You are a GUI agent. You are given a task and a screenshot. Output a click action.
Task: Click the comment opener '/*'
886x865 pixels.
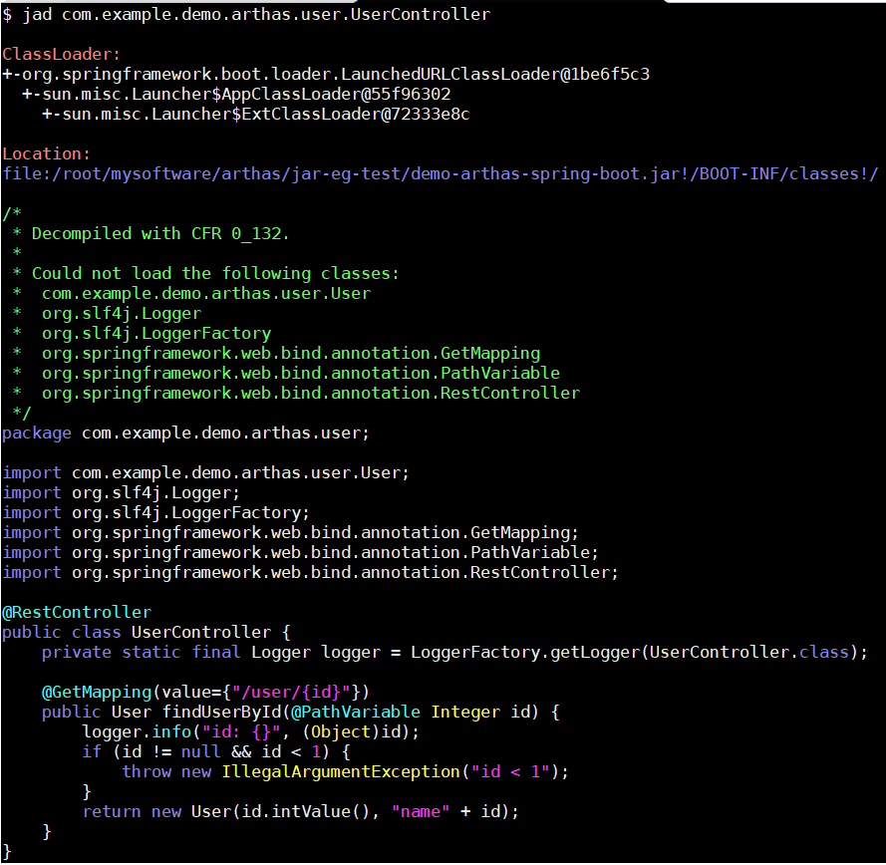coord(12,213)
